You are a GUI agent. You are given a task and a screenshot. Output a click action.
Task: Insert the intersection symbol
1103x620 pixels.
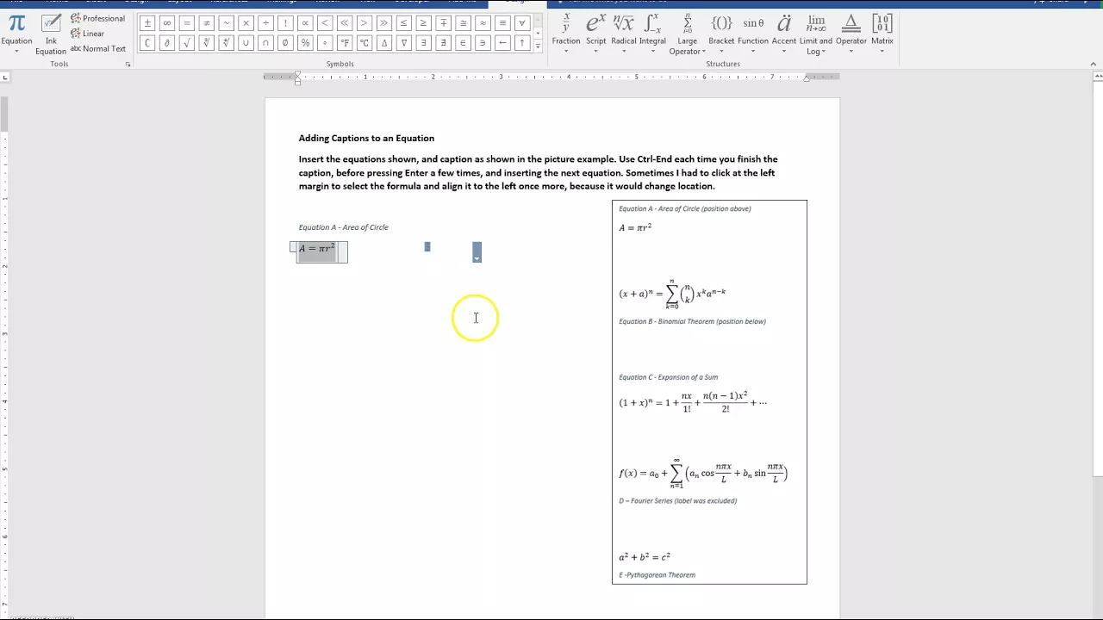(265, 43)
